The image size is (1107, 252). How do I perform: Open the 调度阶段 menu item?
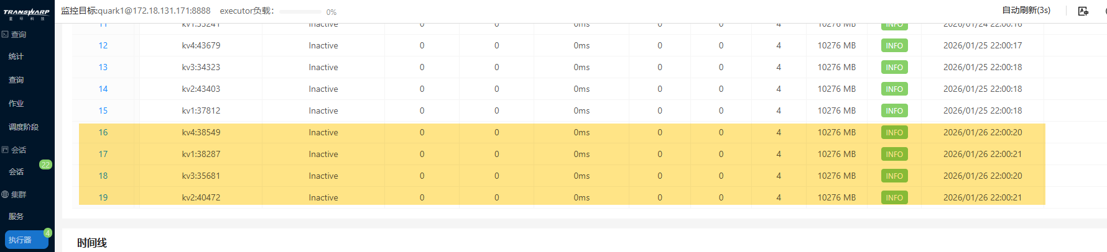[24, 127]
